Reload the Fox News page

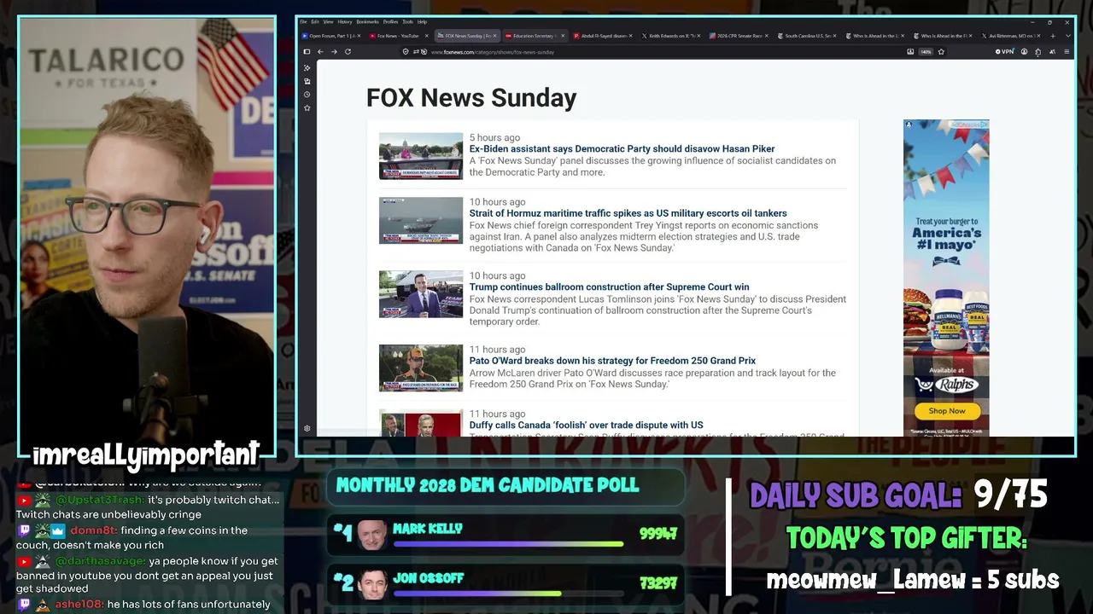(348, 52)
